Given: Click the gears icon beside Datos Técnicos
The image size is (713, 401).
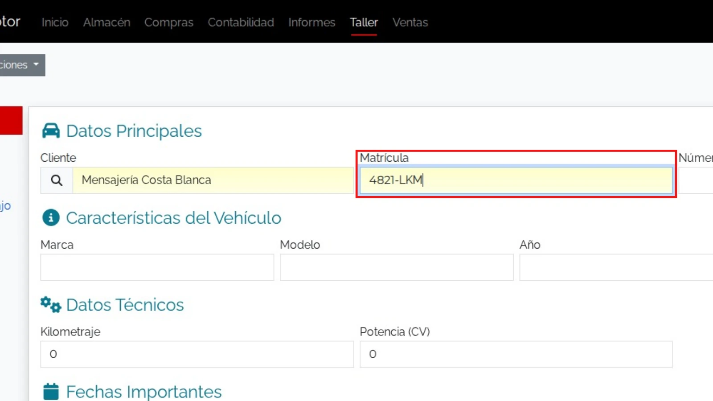Looking at the screenshot, I should [x=51, y=305].
